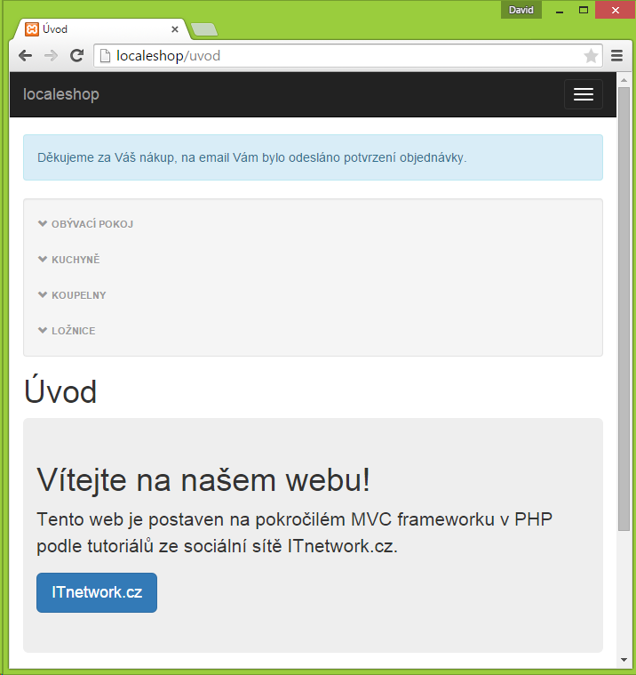
Task: Click the vertical scrollbar thumb
Action: (624, 309)
